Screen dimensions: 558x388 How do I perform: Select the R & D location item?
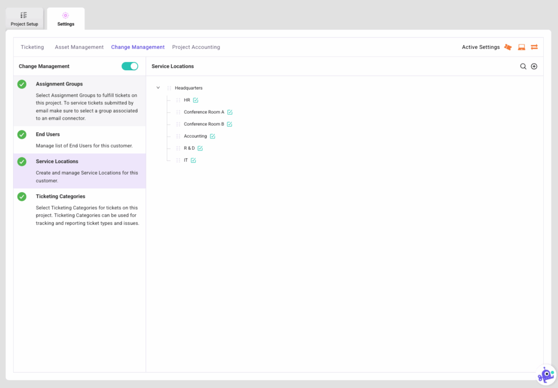(x=189, y=148)
